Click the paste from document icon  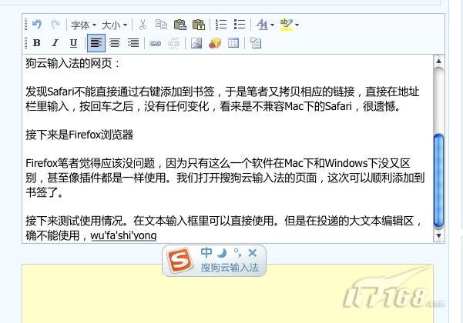[256, 43]
